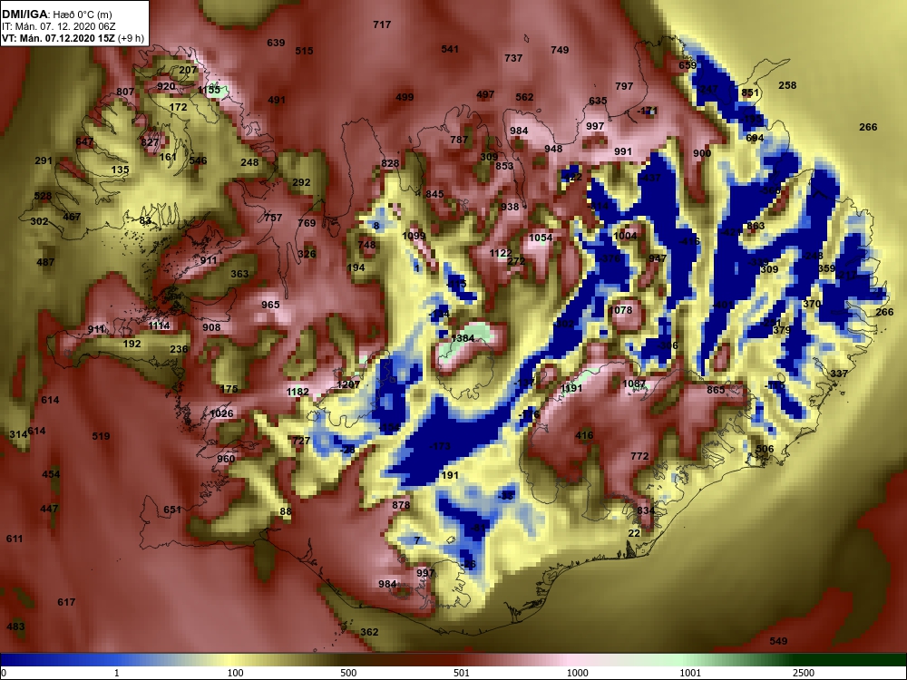Click the map value '1122'
This screenshot has height=680, width=907.
coord(501,253)
